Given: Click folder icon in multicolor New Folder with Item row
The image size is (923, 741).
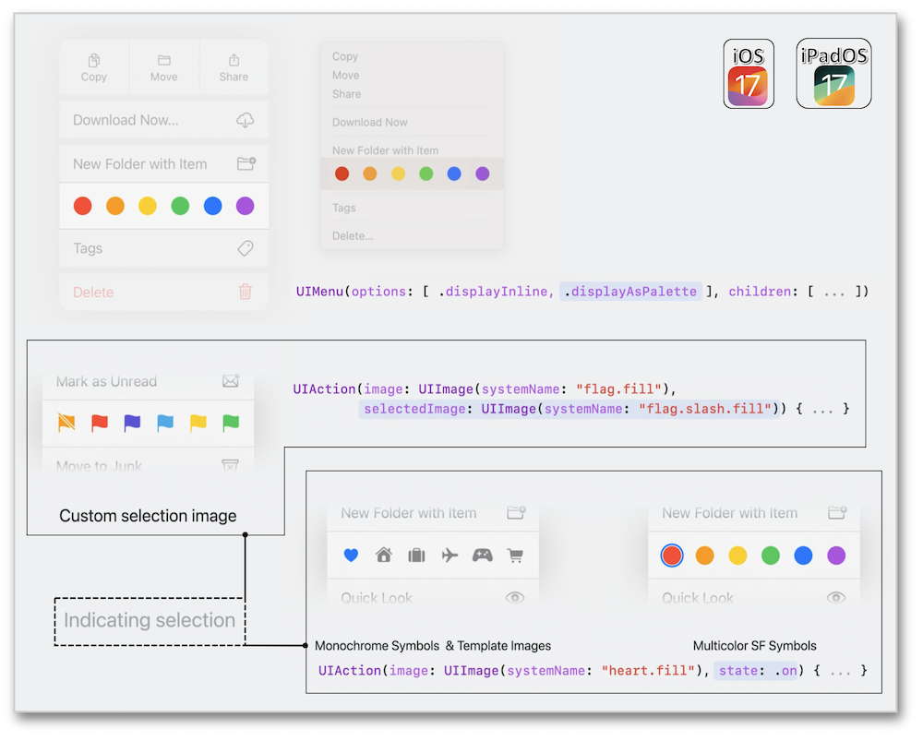Looking at the screenshot, I should click(837, 512).
